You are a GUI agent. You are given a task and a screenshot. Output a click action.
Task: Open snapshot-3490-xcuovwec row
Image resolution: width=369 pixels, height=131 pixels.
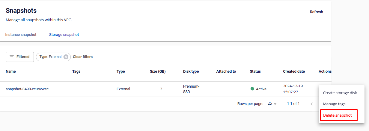click(27, 89)
